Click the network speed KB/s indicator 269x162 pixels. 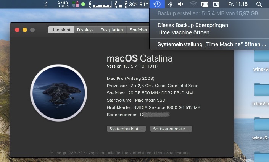[63, 4]
